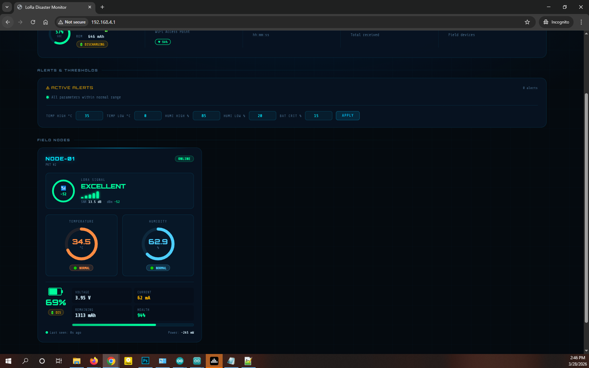Open the round dark-teal Arduino IDE icon
Image resolution: width=589 pixels, height=368 pixels.
[x=180, y=361]
